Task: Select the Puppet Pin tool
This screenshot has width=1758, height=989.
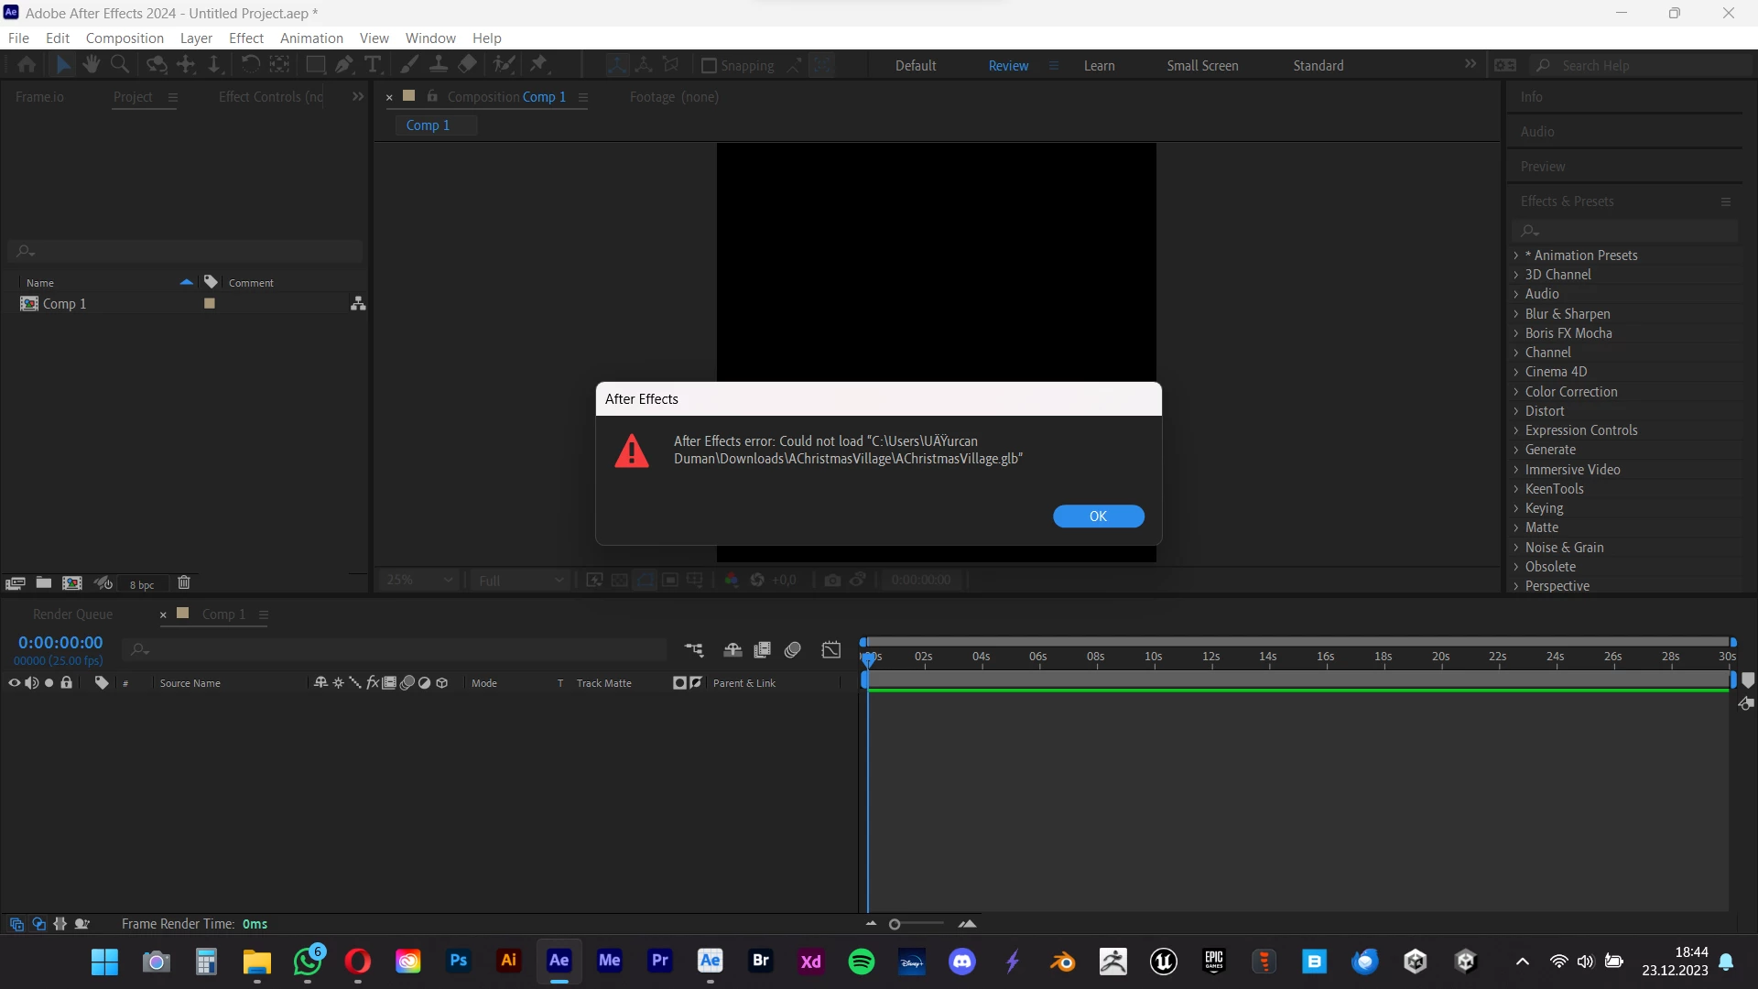Action: 538,64
